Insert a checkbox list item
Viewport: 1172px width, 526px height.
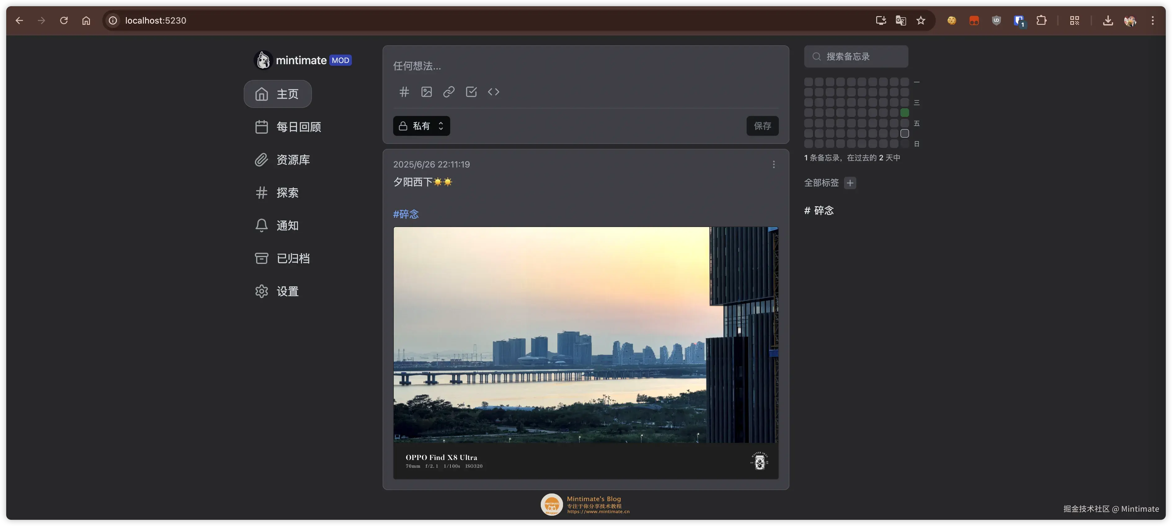tap(471, 92)
